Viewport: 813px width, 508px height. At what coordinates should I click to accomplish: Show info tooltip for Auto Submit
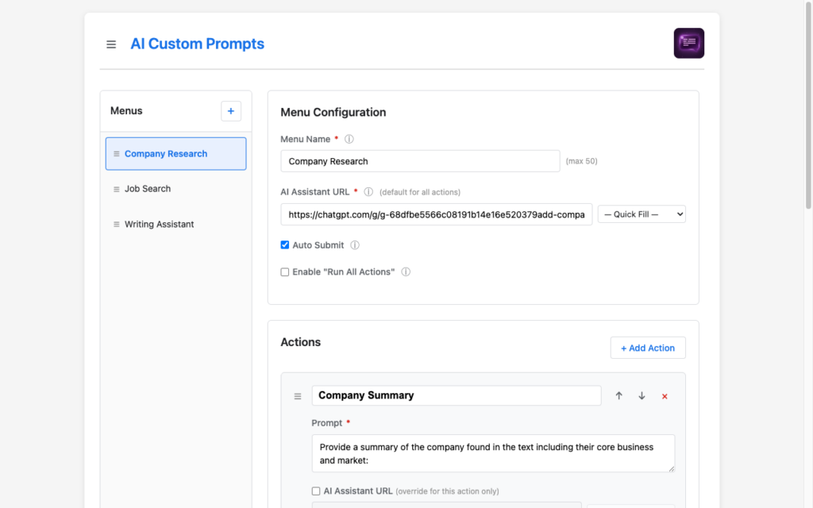point(355,245)
